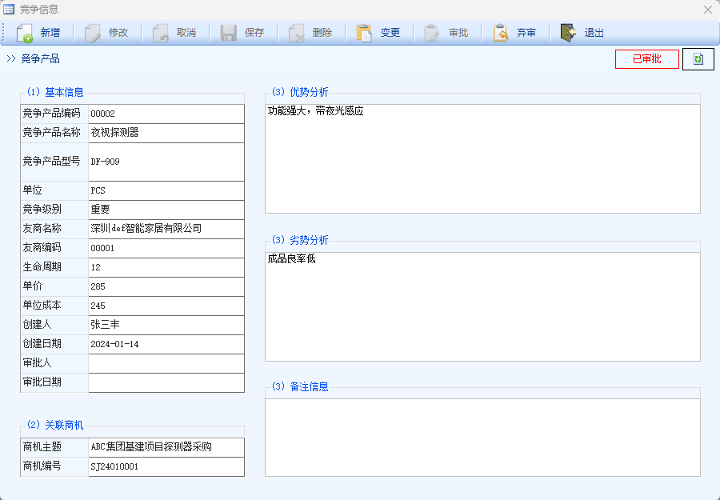Viewport: 720px width, 500px height.
Task: Click the 审批人 label
Action: 37,362
